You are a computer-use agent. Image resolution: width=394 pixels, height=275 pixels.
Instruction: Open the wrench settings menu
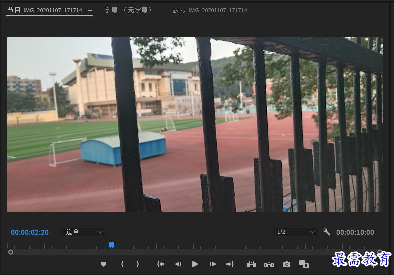pos(327,232)
